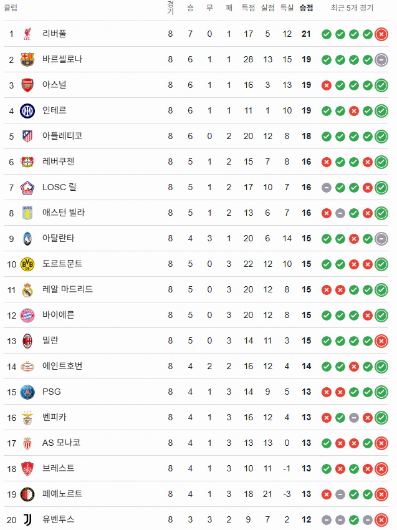Click the Juventus logo

27,520
